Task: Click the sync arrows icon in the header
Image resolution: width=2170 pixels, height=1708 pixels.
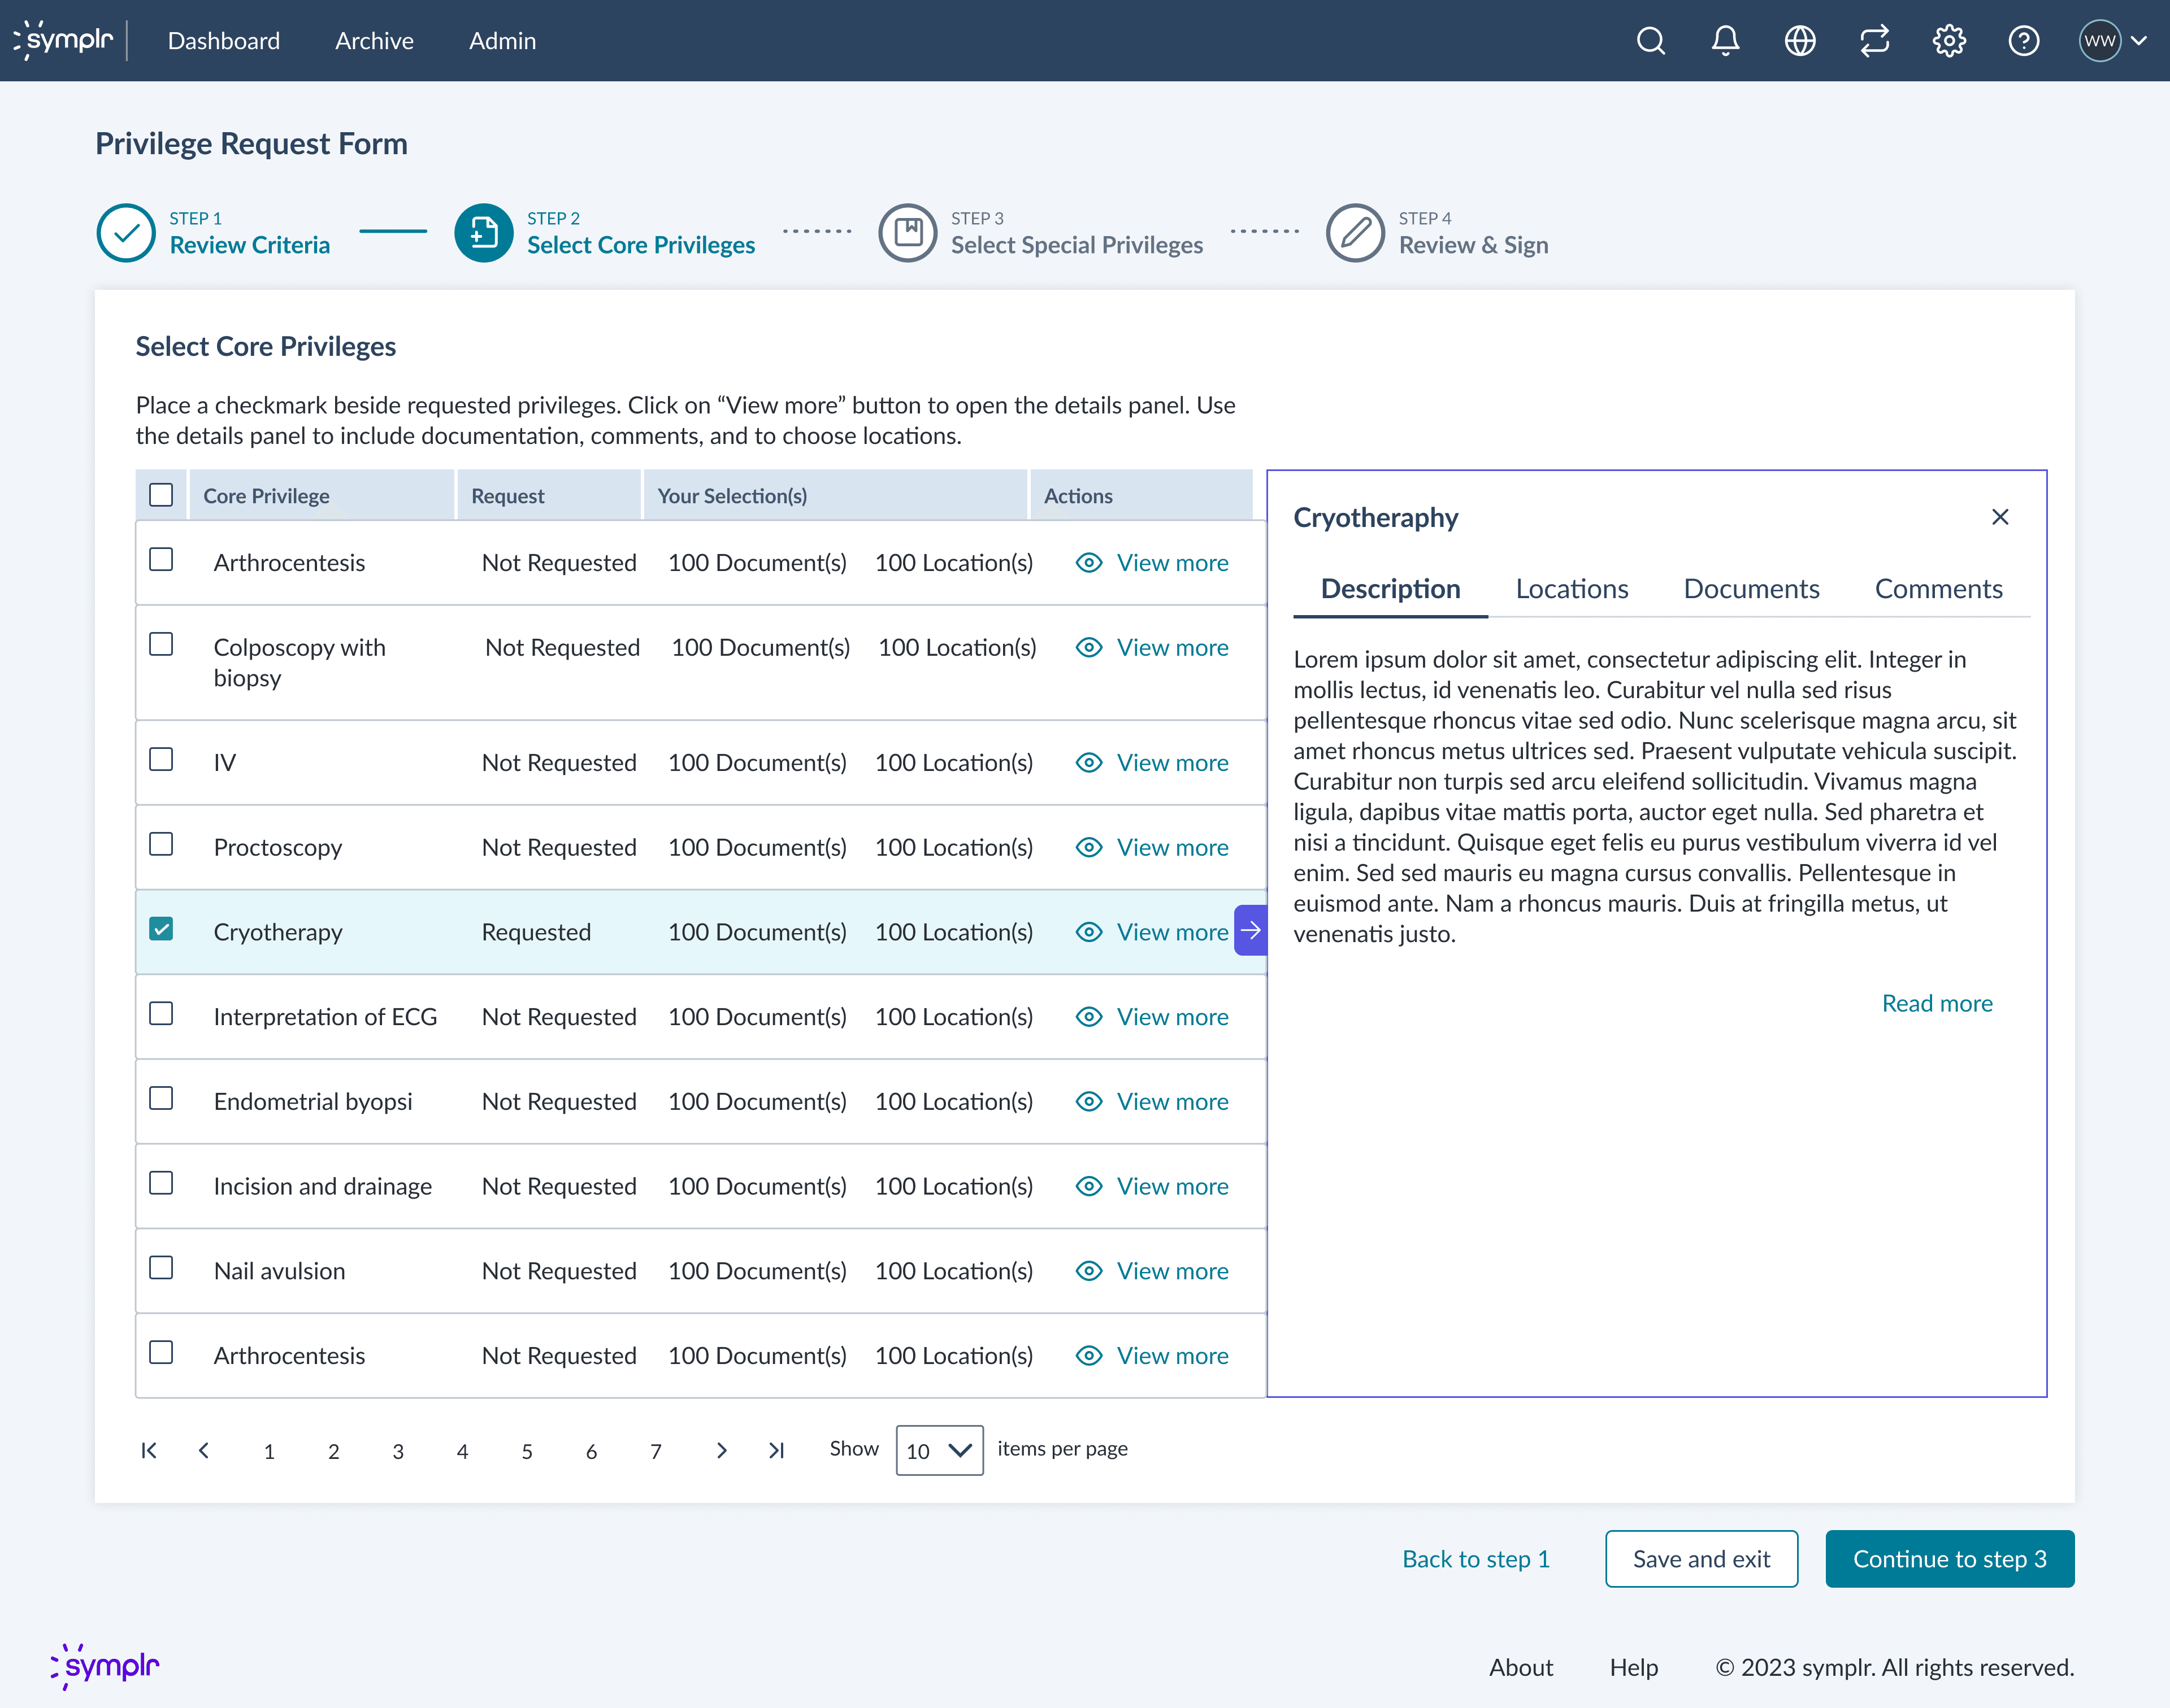Action: (x=1874, y=41)
